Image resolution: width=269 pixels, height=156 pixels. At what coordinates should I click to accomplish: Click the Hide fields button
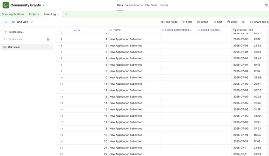(x=169, y=22)
